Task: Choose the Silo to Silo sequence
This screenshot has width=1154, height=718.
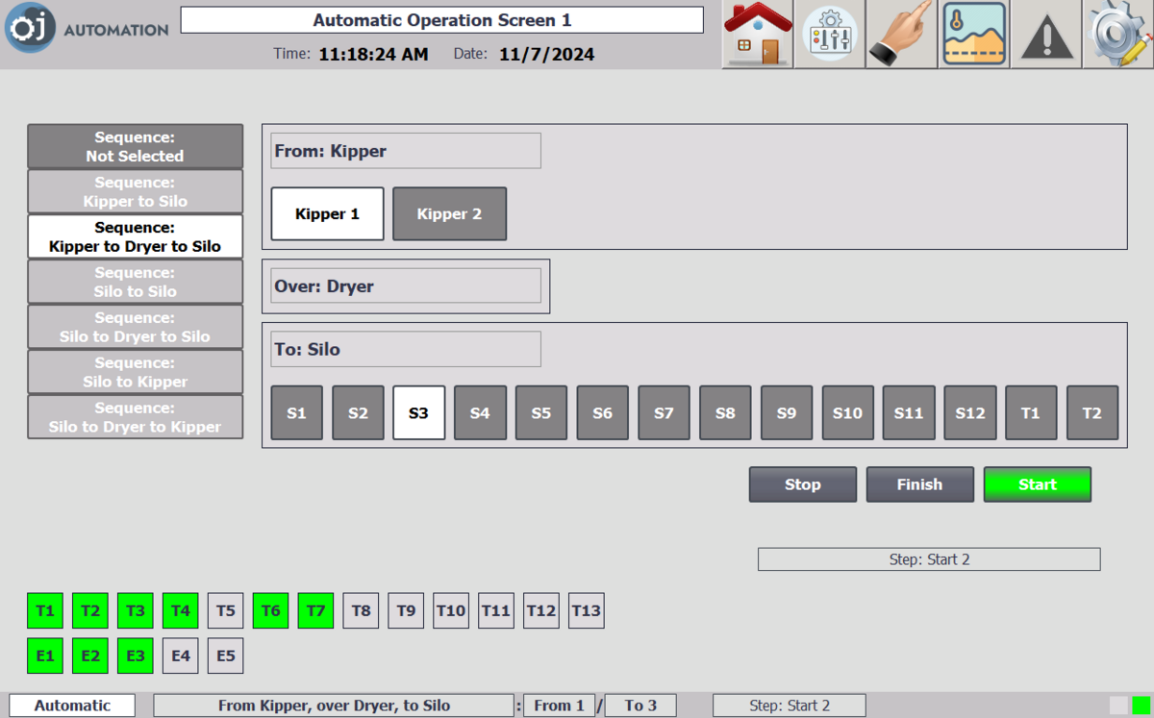Action: pyautogui.click(x=135, y=282)
